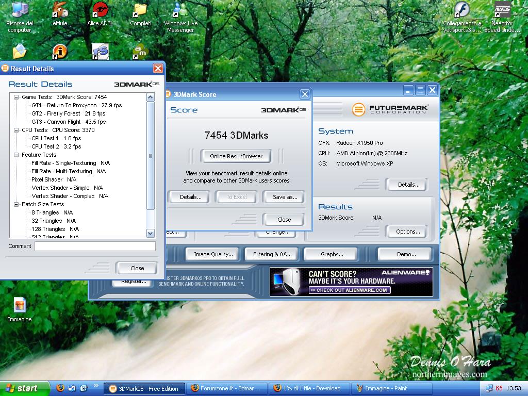
Task: Select the orange info 'i' desktop shortcut
Action: pyautogui.click(x=60, y=52)
